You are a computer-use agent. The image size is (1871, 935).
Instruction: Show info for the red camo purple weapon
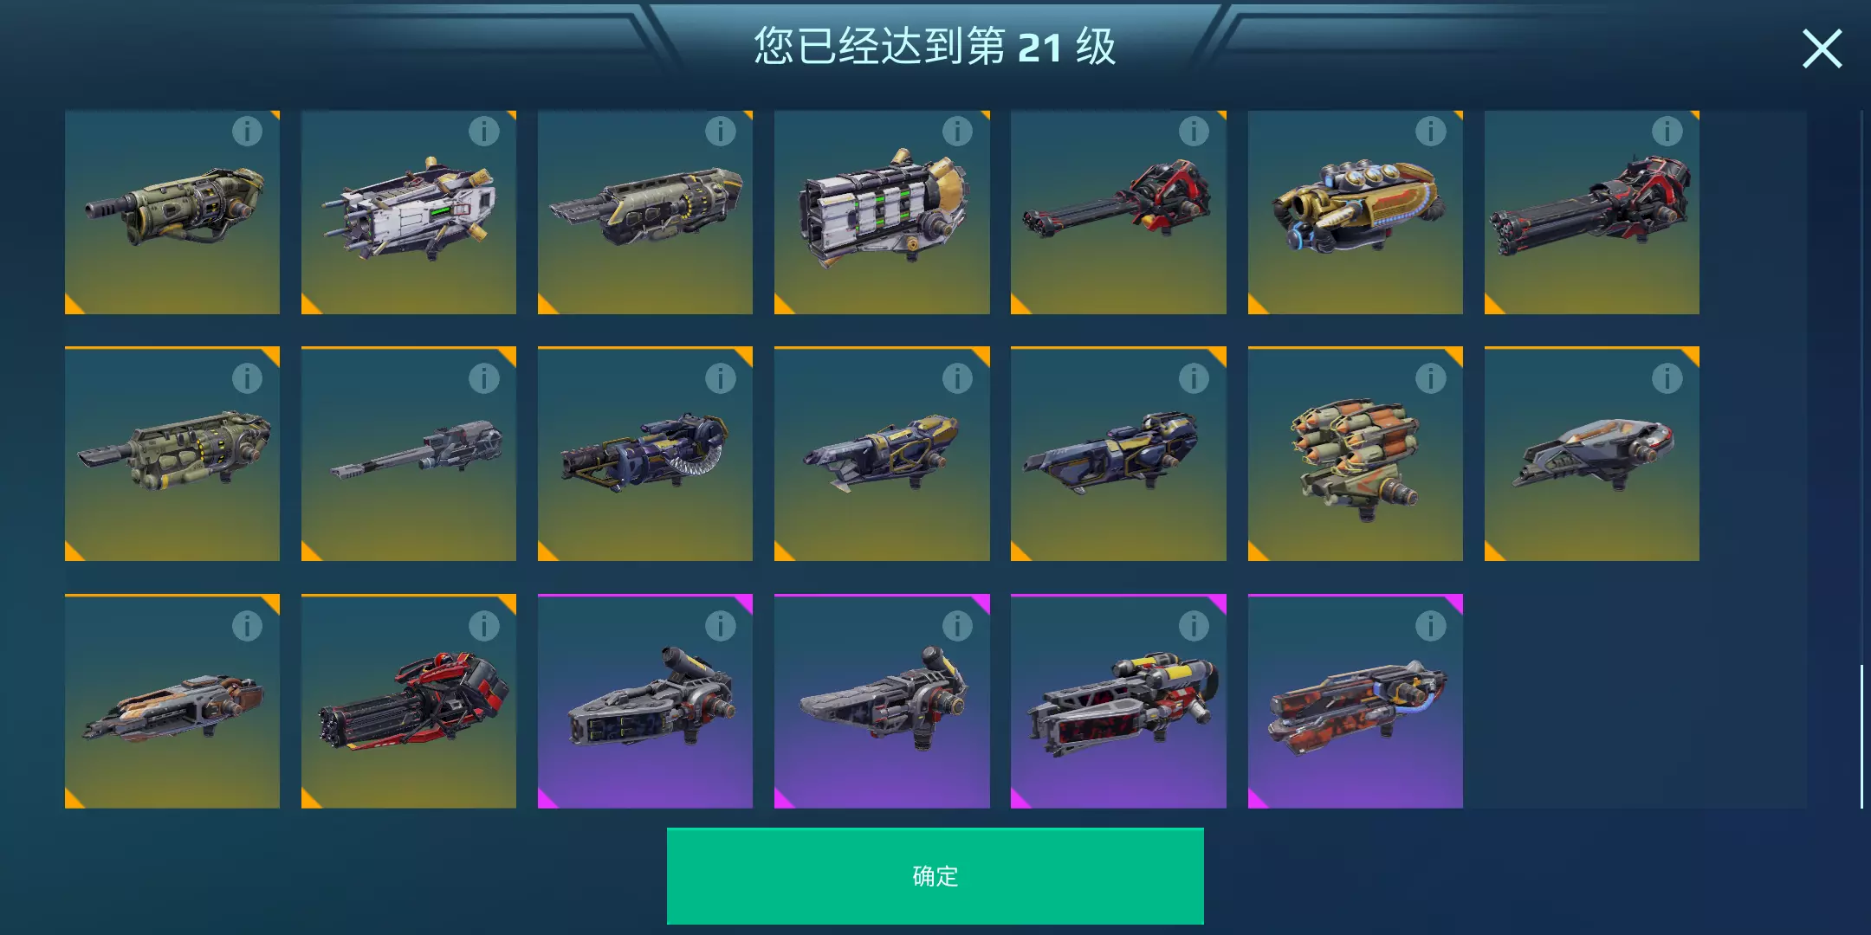(1431, 626)
